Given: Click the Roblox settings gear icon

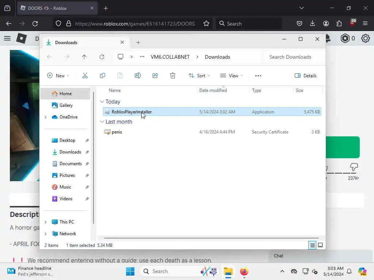Looking at the screenshot, I should [x=365, y=38].
